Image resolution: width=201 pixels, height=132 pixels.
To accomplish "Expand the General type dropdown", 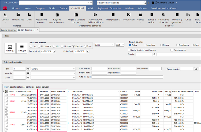I will click(x=74, y=69).
